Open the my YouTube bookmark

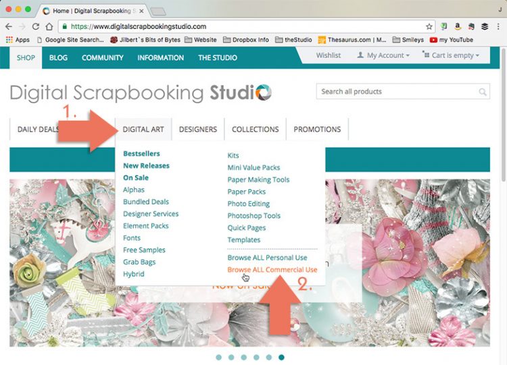coord(452,40)
